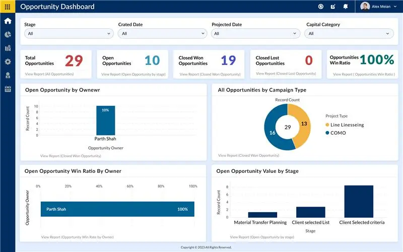
Task: Open the calendar icon in sidebar
Action: (x=8, y=89)
